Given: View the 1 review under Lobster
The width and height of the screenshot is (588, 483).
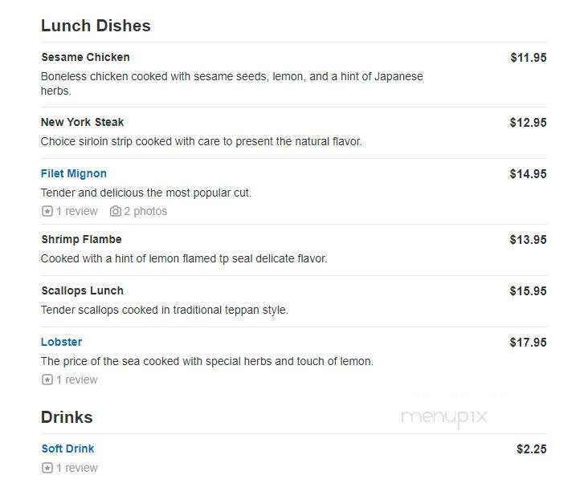Looking at the screenshot, I should pyautogui.click(x=77, y=379).
